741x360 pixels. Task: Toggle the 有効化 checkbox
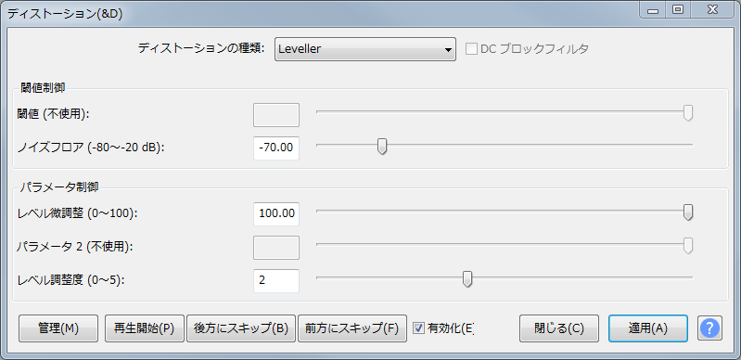[418, 328]
